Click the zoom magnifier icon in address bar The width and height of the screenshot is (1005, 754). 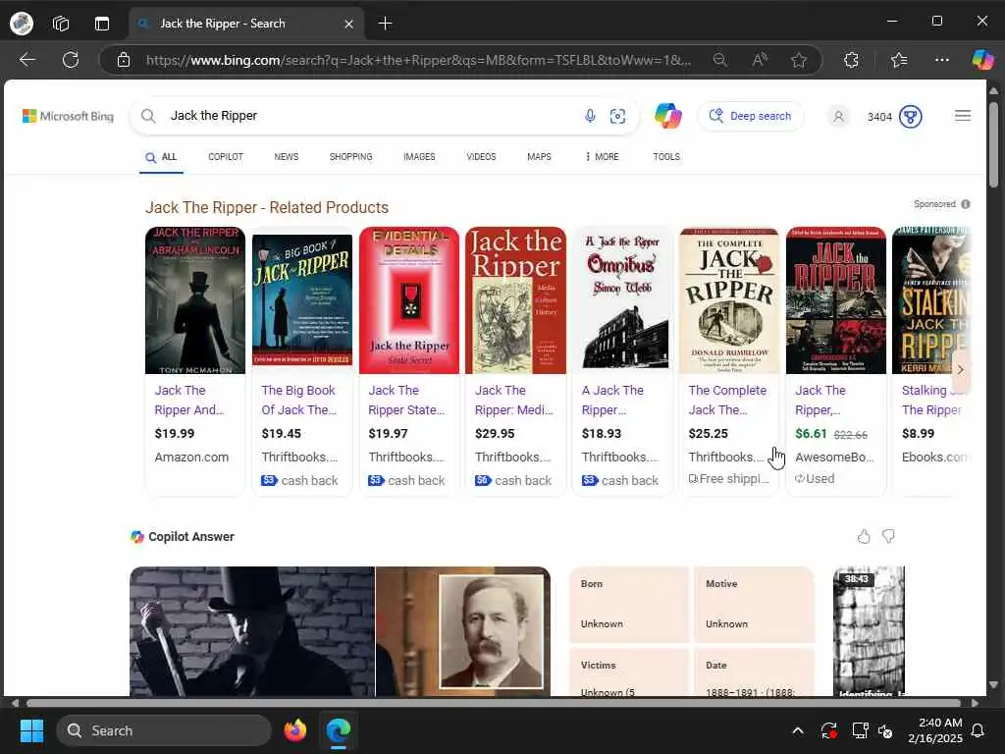coord(719,60)
